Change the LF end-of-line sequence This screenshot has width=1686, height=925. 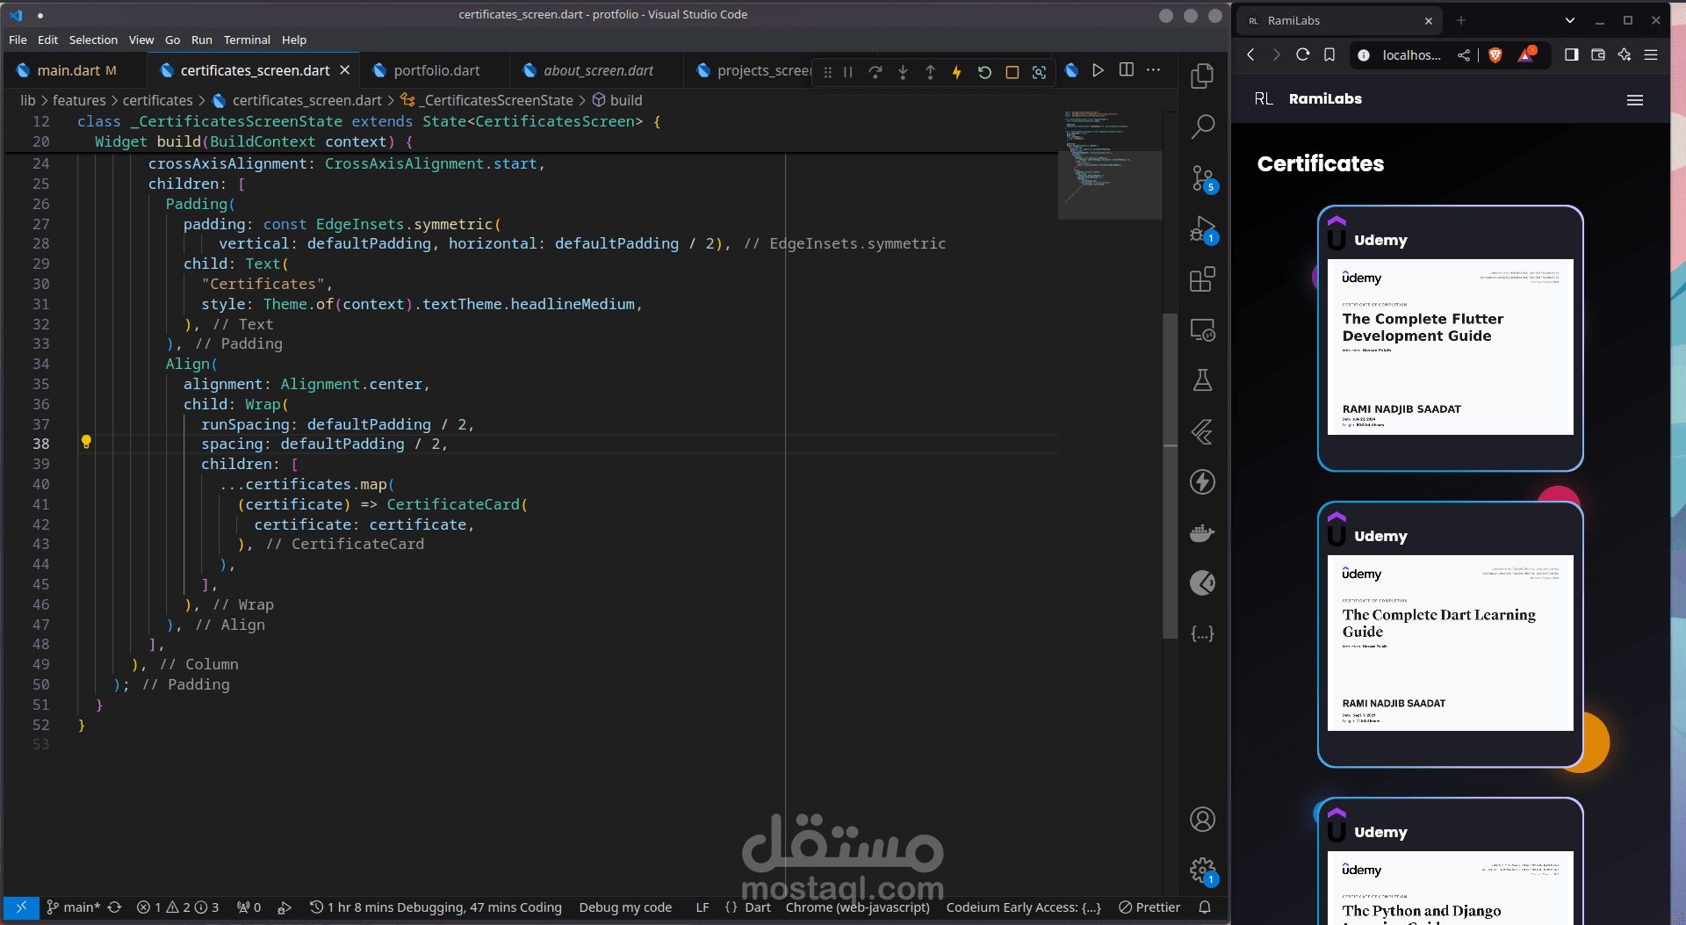702,907
